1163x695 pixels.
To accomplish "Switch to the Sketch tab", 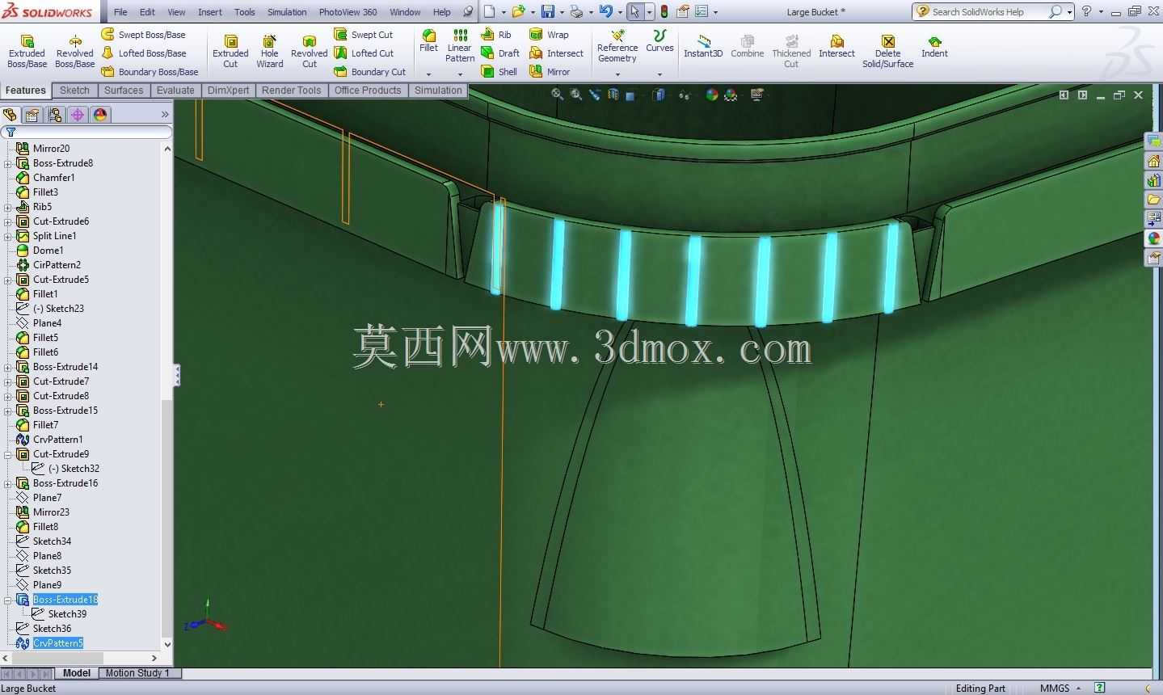I will pyautogui.click(x=74, y=91).
